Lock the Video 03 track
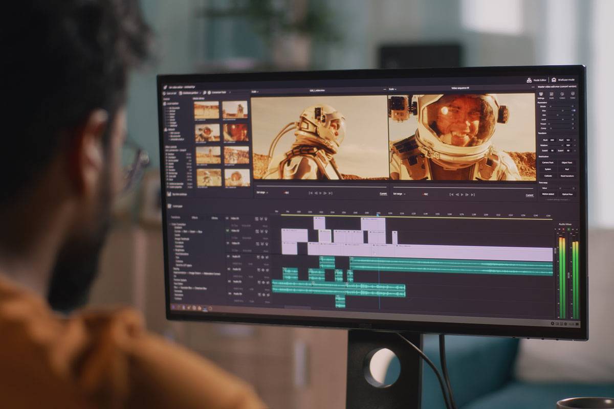 (x=257, y=244)
